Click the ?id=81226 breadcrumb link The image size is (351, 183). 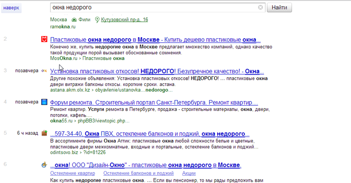[94, 152]
